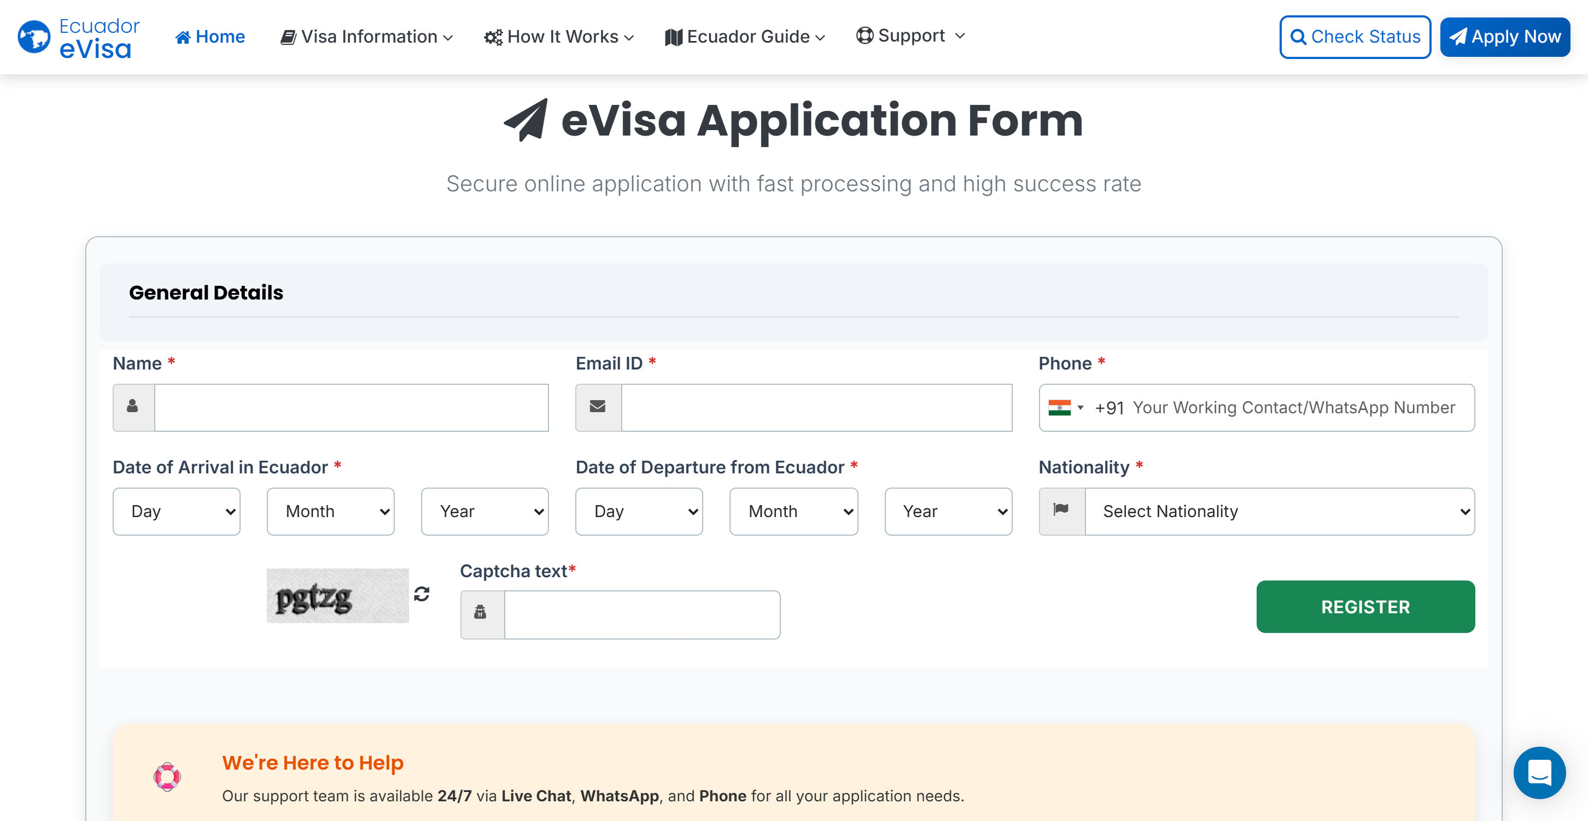
Task: Click the lifebuoy help icon
Action: point(167,777)
